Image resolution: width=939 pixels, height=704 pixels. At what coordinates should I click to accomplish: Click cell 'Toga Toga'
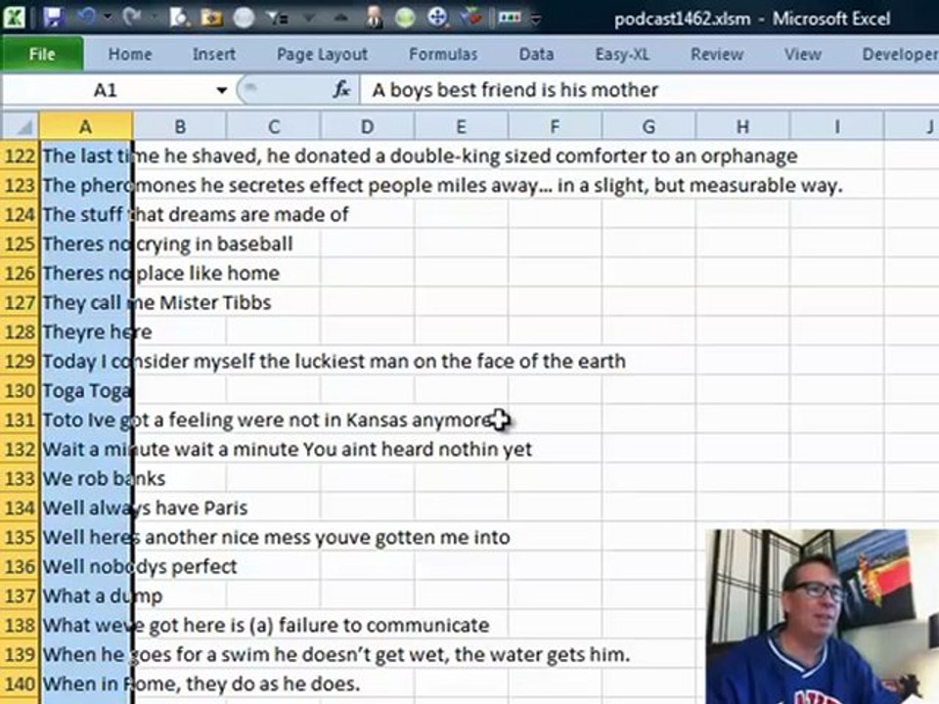point(86,390)
